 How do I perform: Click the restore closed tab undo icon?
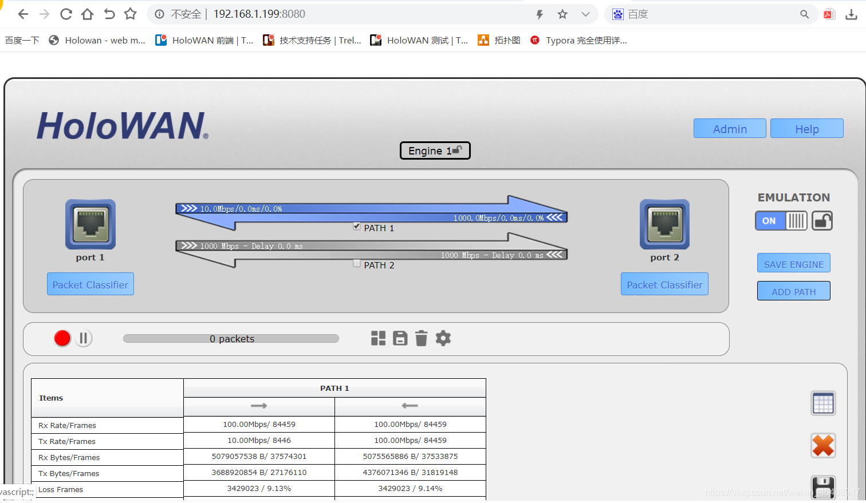[x=109, y=14]
